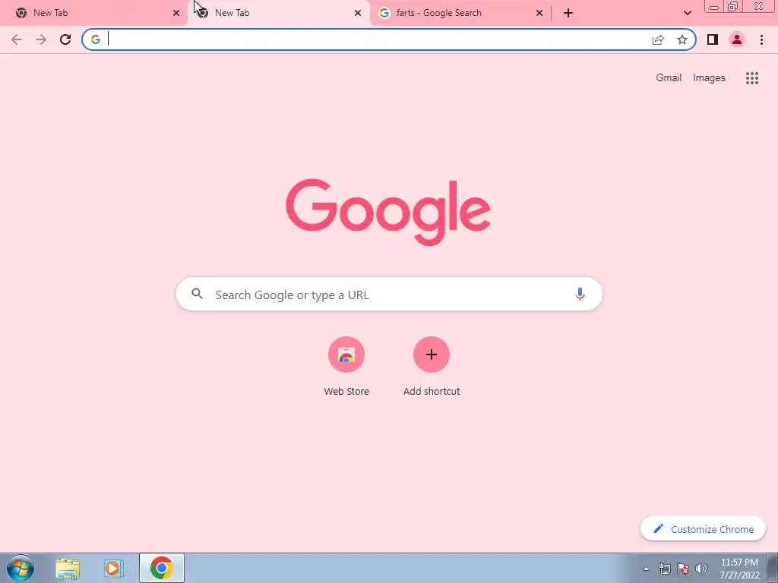Screen dimensions: 778x583
Task: Open the side panel
Action: point(713,39)
